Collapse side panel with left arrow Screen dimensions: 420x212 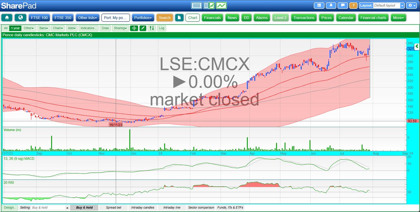point(417,46)
